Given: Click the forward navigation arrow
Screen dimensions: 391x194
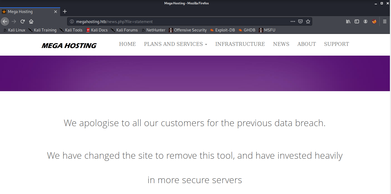Looking at the screenshot, I should [14, 21].
